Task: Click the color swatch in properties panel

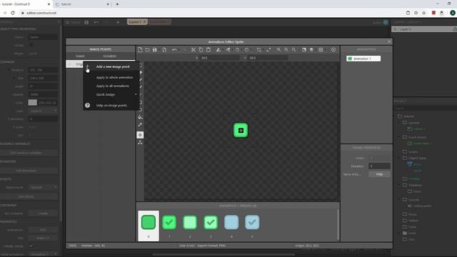Action: tap(33, 103)
